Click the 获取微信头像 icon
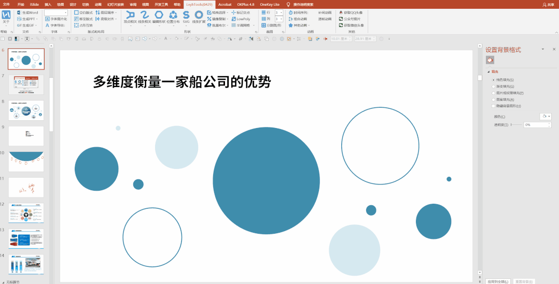Screen dimensions: 559x284 click(x=341, y=25)
